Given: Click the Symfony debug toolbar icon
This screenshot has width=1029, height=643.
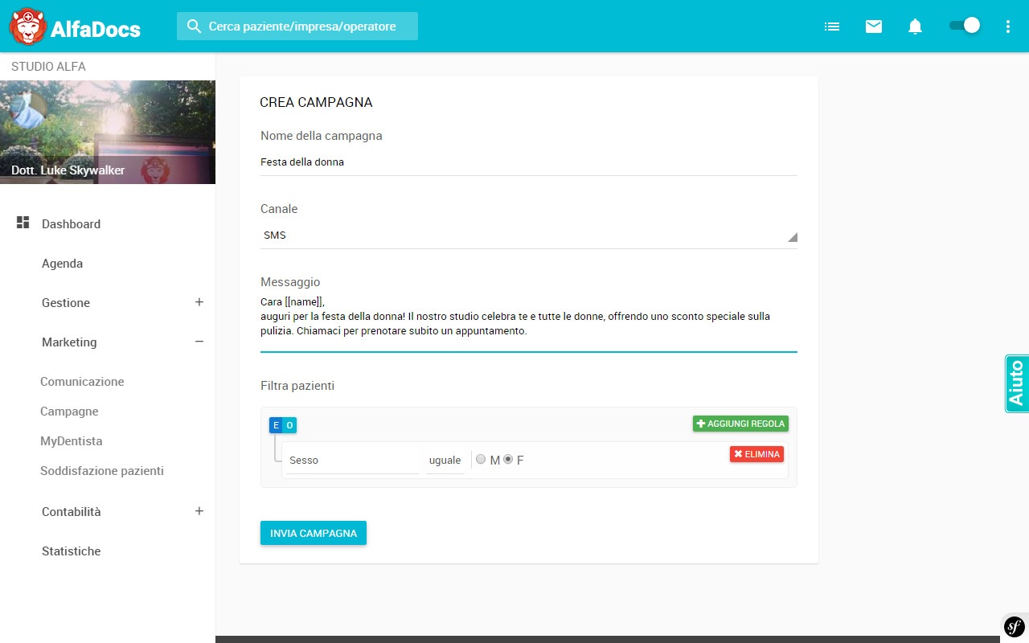Looking at the screenshot, I should click(x=1015, y=626).
